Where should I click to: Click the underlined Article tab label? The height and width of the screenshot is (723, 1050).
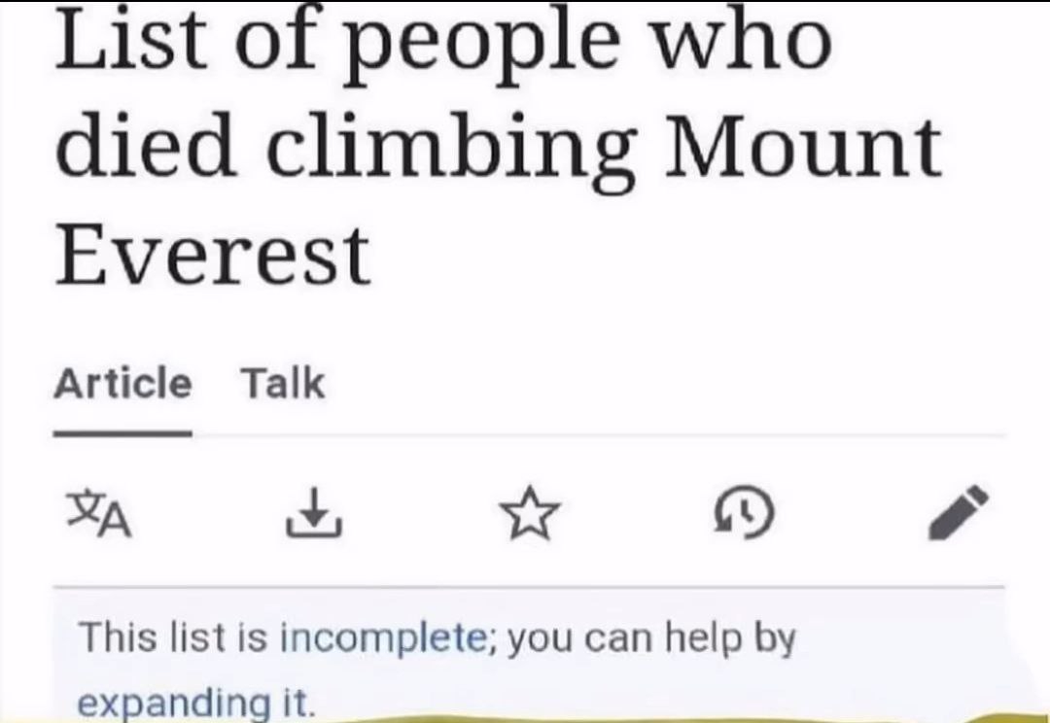pyautogui.click(x=123, y=384)
